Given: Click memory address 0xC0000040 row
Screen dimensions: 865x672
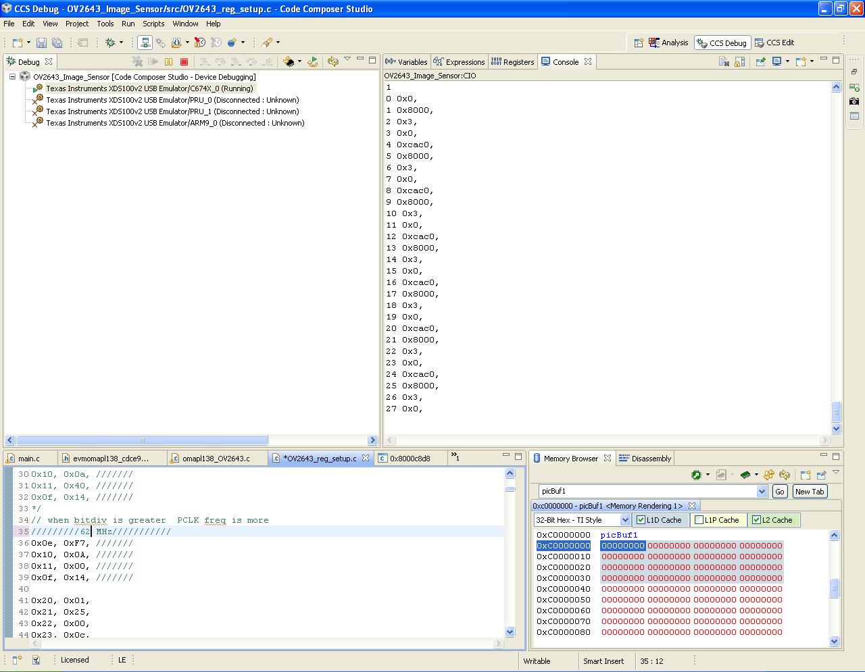Looking at the screenshot, I should click(x=660, y=589).
